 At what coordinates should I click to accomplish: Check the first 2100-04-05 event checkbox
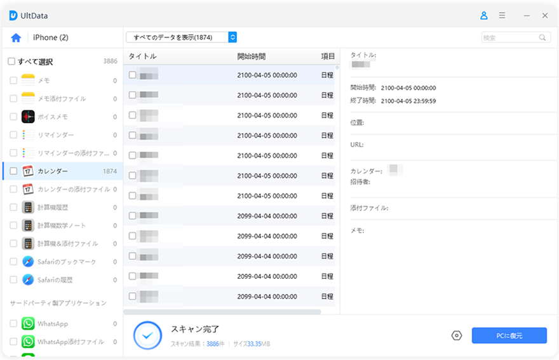(132, 75)
